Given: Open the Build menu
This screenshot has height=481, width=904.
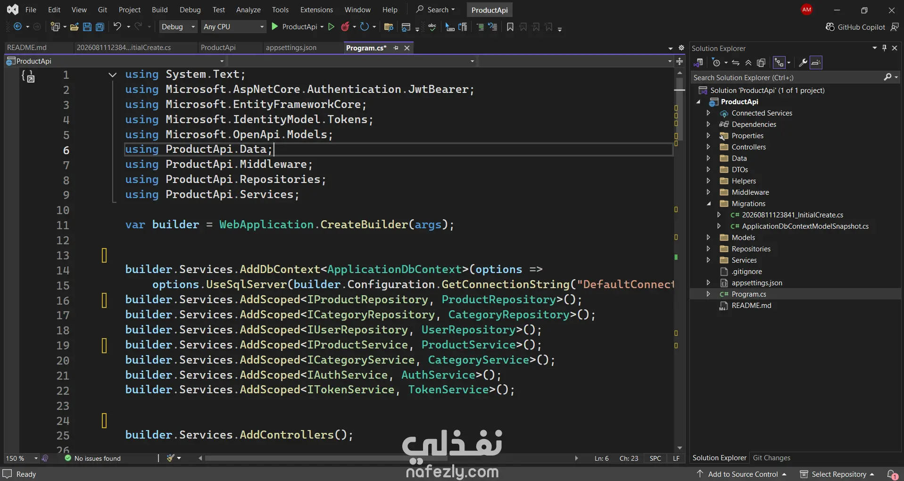Looking at the screenshot, I should 159,9.
